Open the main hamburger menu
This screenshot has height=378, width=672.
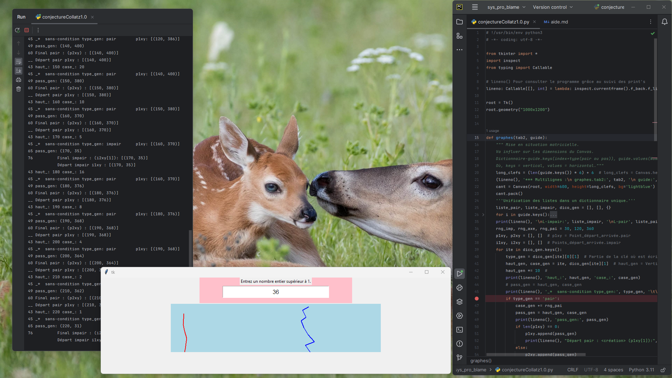(475, 7)
